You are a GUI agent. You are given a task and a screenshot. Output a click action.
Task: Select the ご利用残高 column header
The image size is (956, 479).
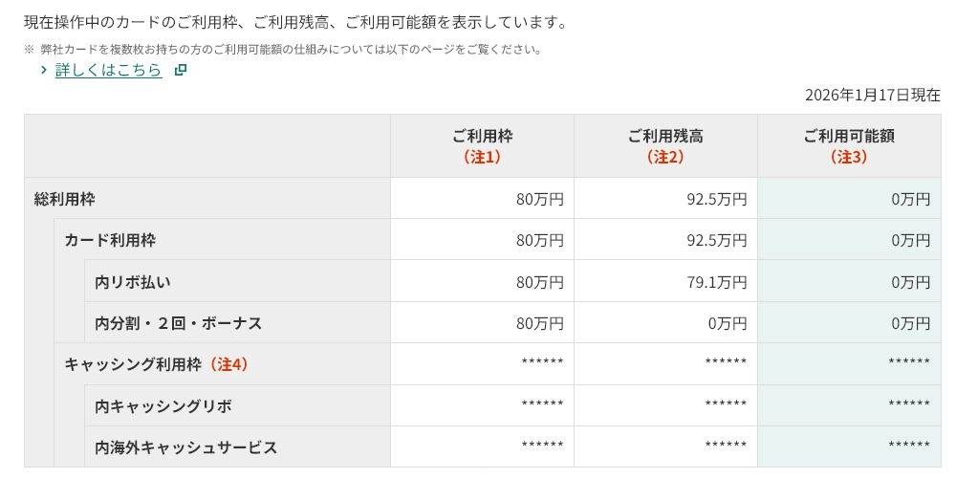665,136
